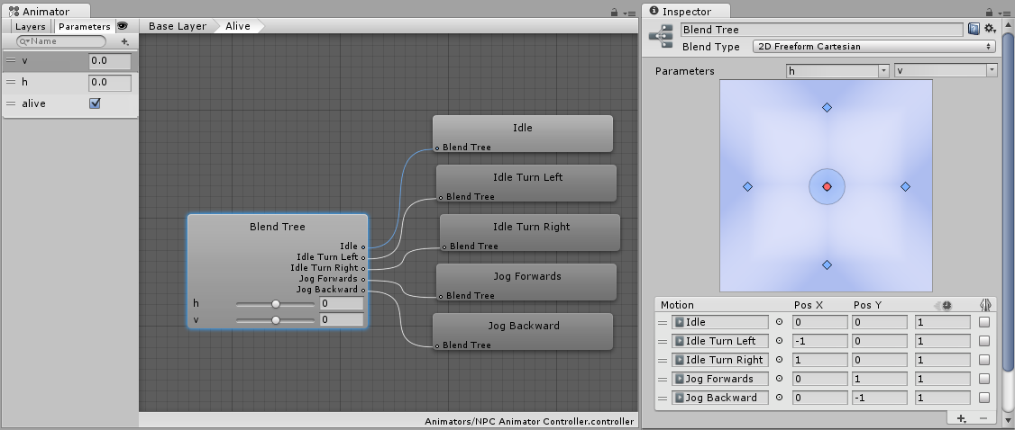Click the add parameter plus icon
1015x430 pixels.
click(x=125, y=41)
